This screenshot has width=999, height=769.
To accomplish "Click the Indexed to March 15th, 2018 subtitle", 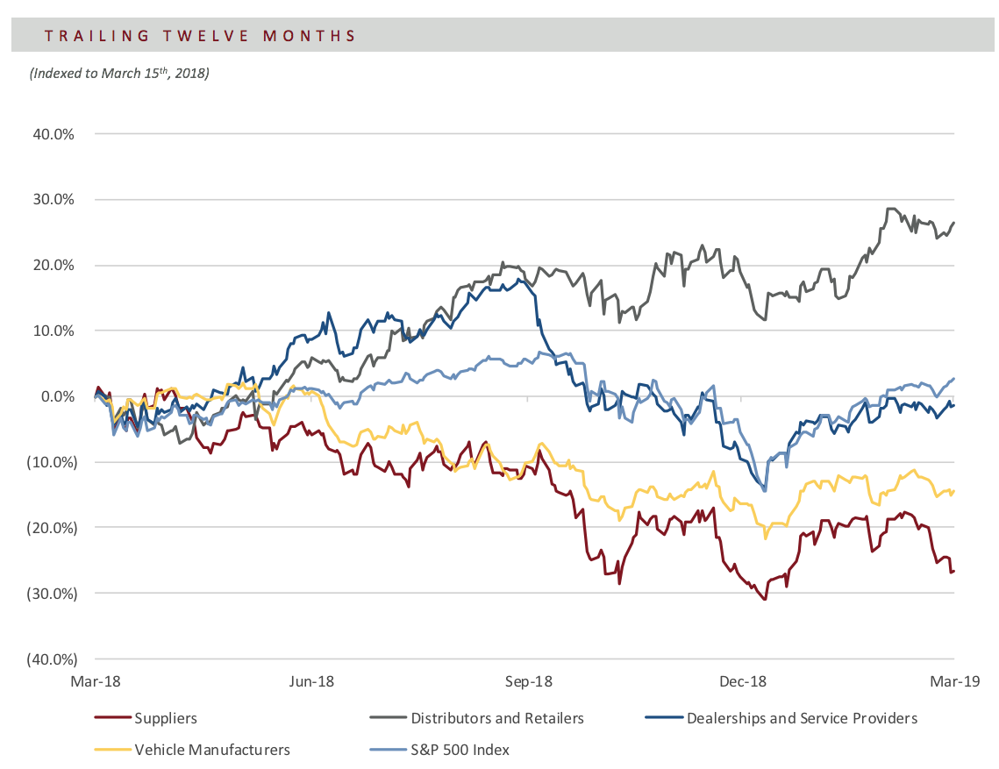I will (x=119, y=73).
